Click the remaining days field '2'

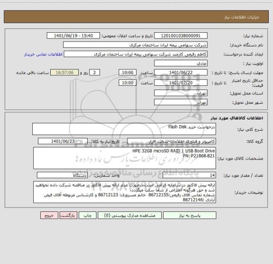click(x=94, y=73)
